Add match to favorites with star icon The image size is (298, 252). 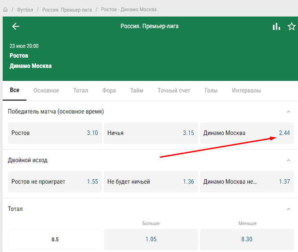pos(292,26)
